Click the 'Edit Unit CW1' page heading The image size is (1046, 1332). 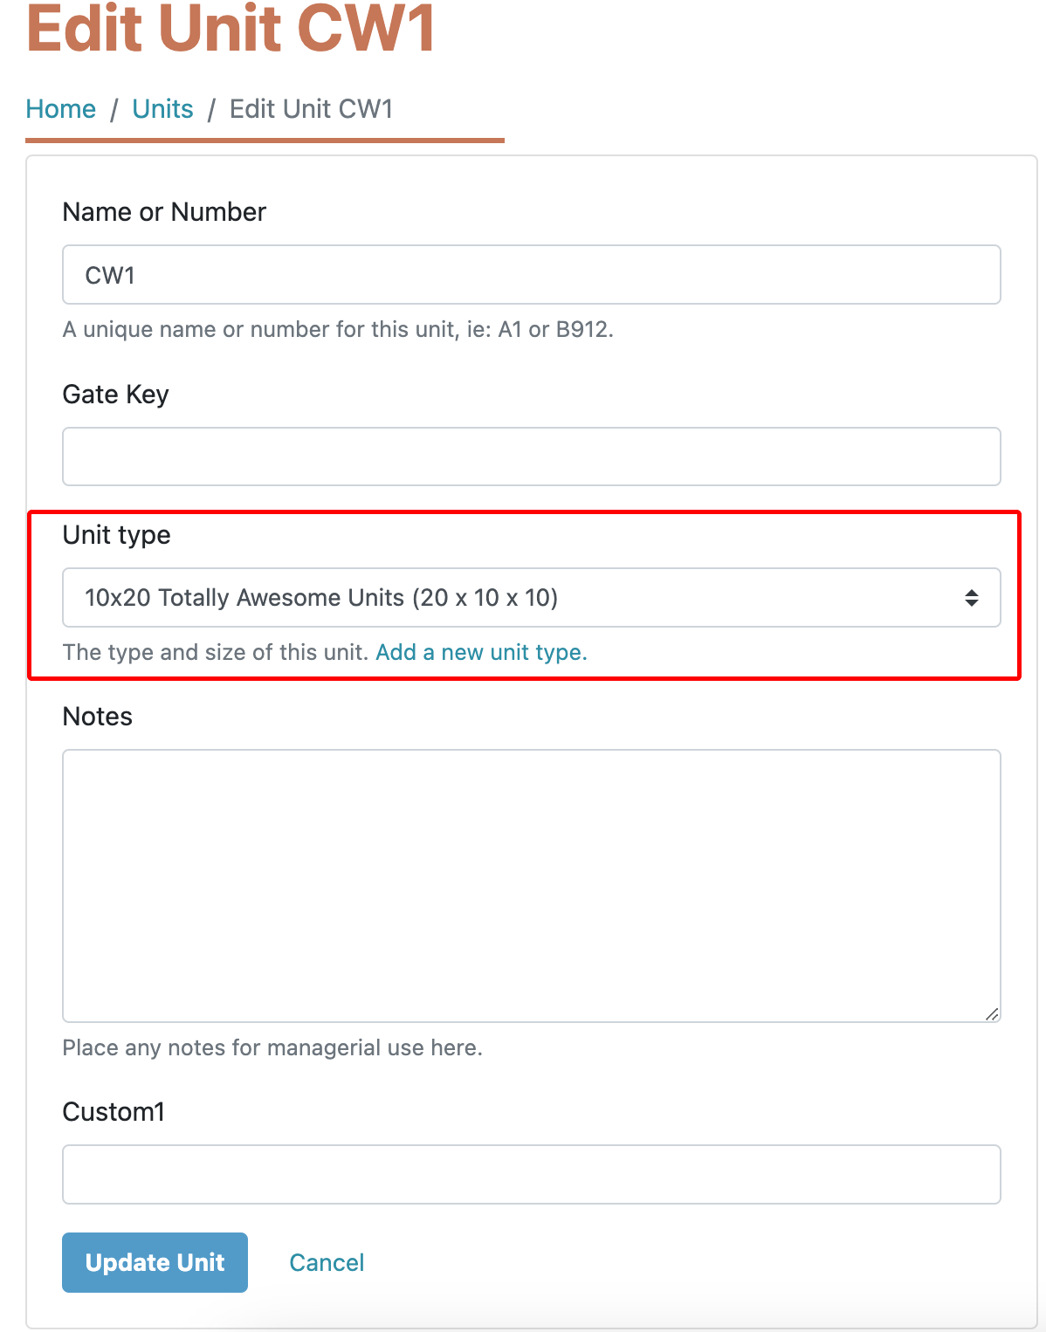coord(231,28)
